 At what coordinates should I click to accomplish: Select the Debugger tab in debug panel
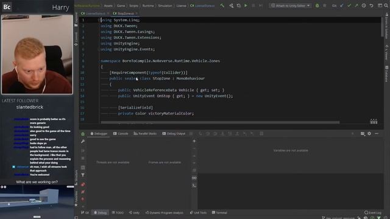(x=99, y=134)
